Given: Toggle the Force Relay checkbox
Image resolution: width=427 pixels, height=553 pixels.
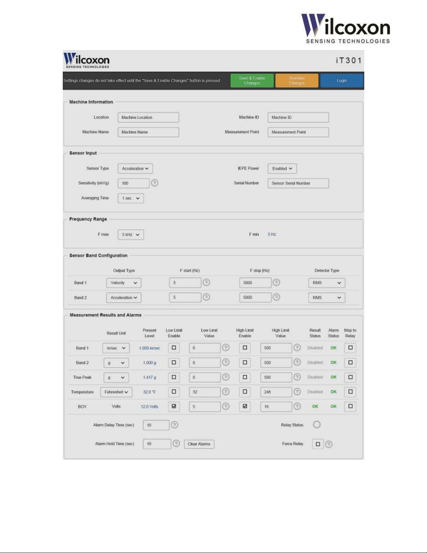Looking at the screenshot, I should coord(318,444).
